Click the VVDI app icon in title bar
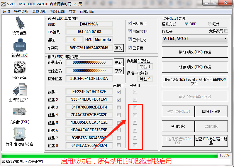 pos(3,4)
